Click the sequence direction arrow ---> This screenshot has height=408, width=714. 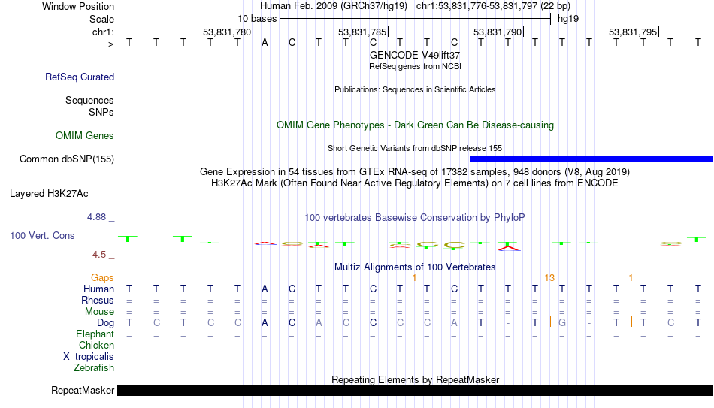tap(107, 44)
